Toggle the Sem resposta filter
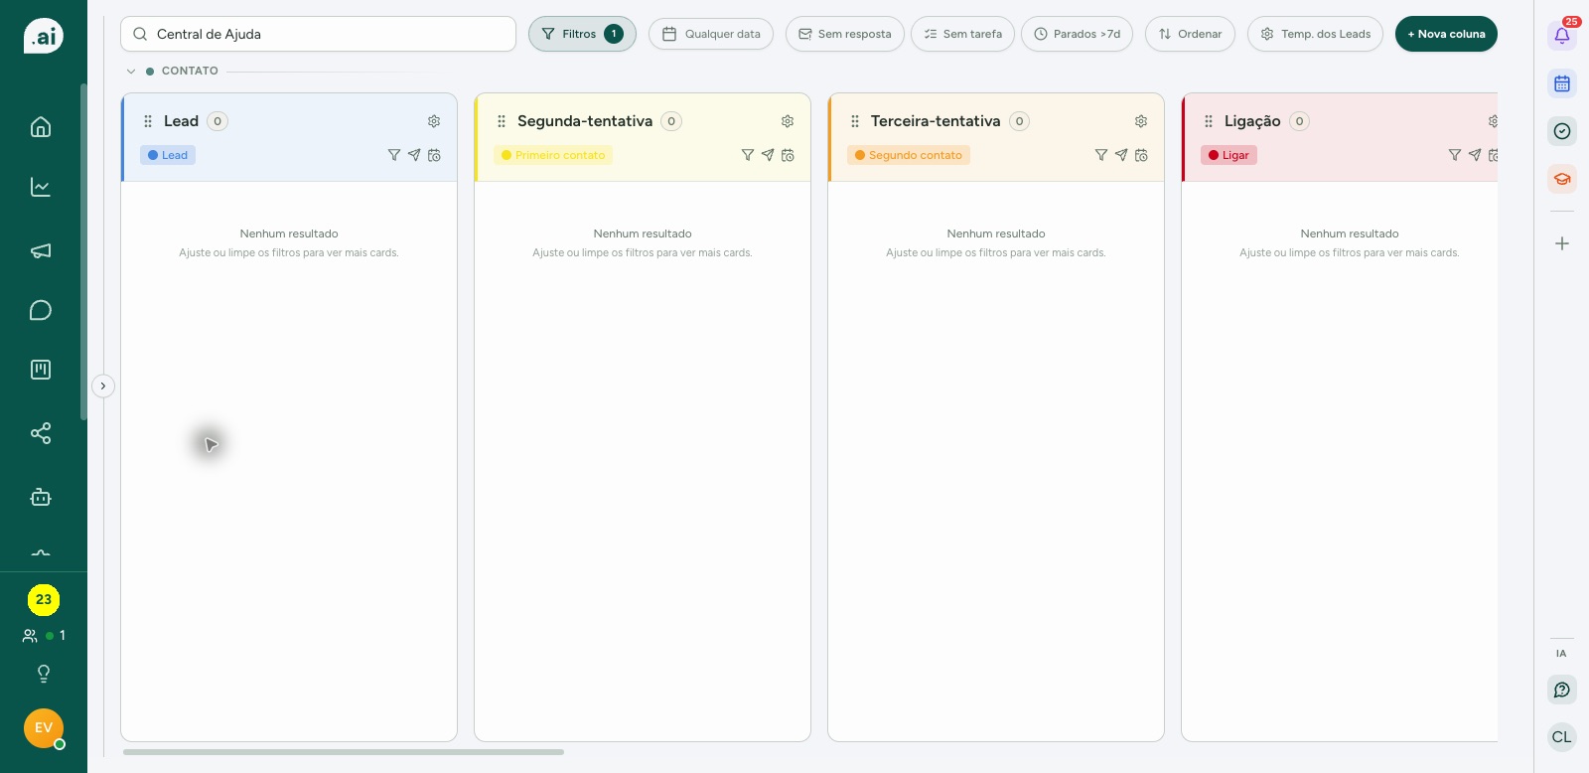The image size is (1589, 773). pos(845,34)
